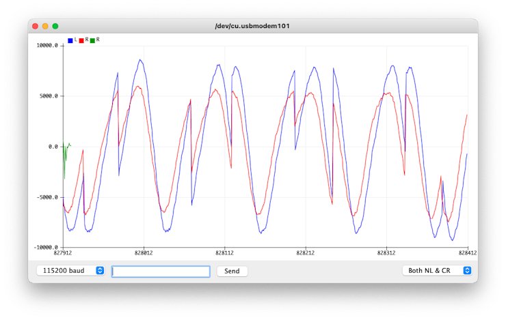Screen dimensions: 506x320
Task: Click the 5000.0 y-axis label
Action: coord(49,96)
